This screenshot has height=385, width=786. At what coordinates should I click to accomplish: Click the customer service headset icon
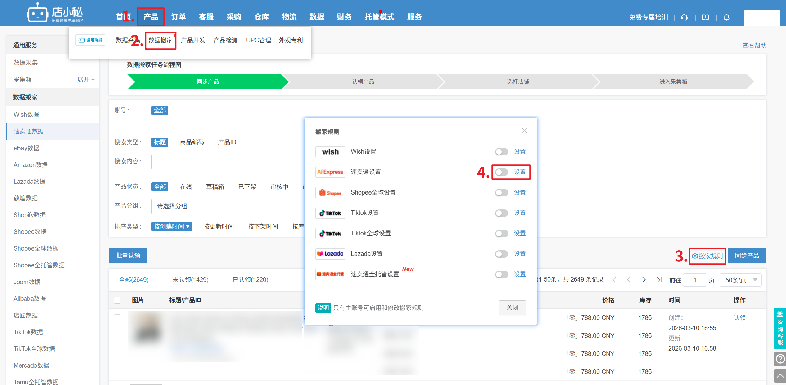click(x=684, y=17)
